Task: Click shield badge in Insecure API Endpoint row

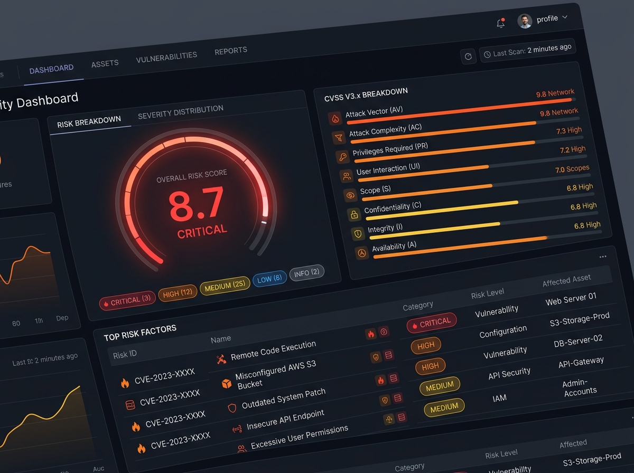Action: point(385,401)
